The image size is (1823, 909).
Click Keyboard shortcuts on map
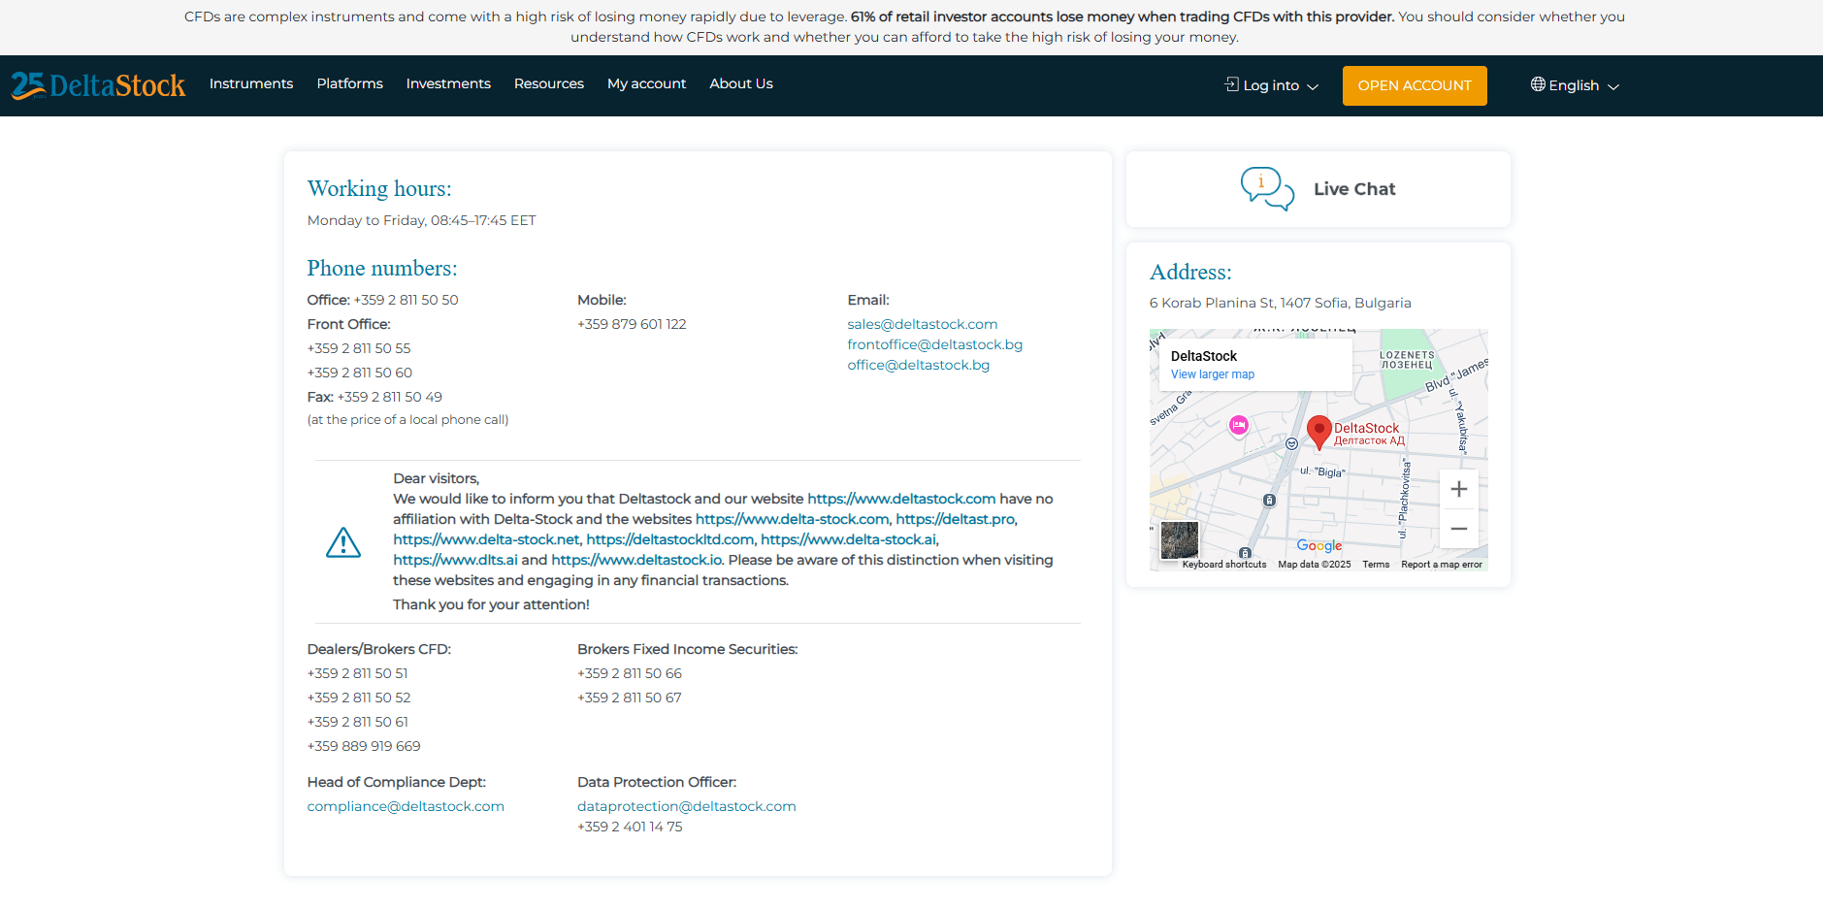[1224, 564]
